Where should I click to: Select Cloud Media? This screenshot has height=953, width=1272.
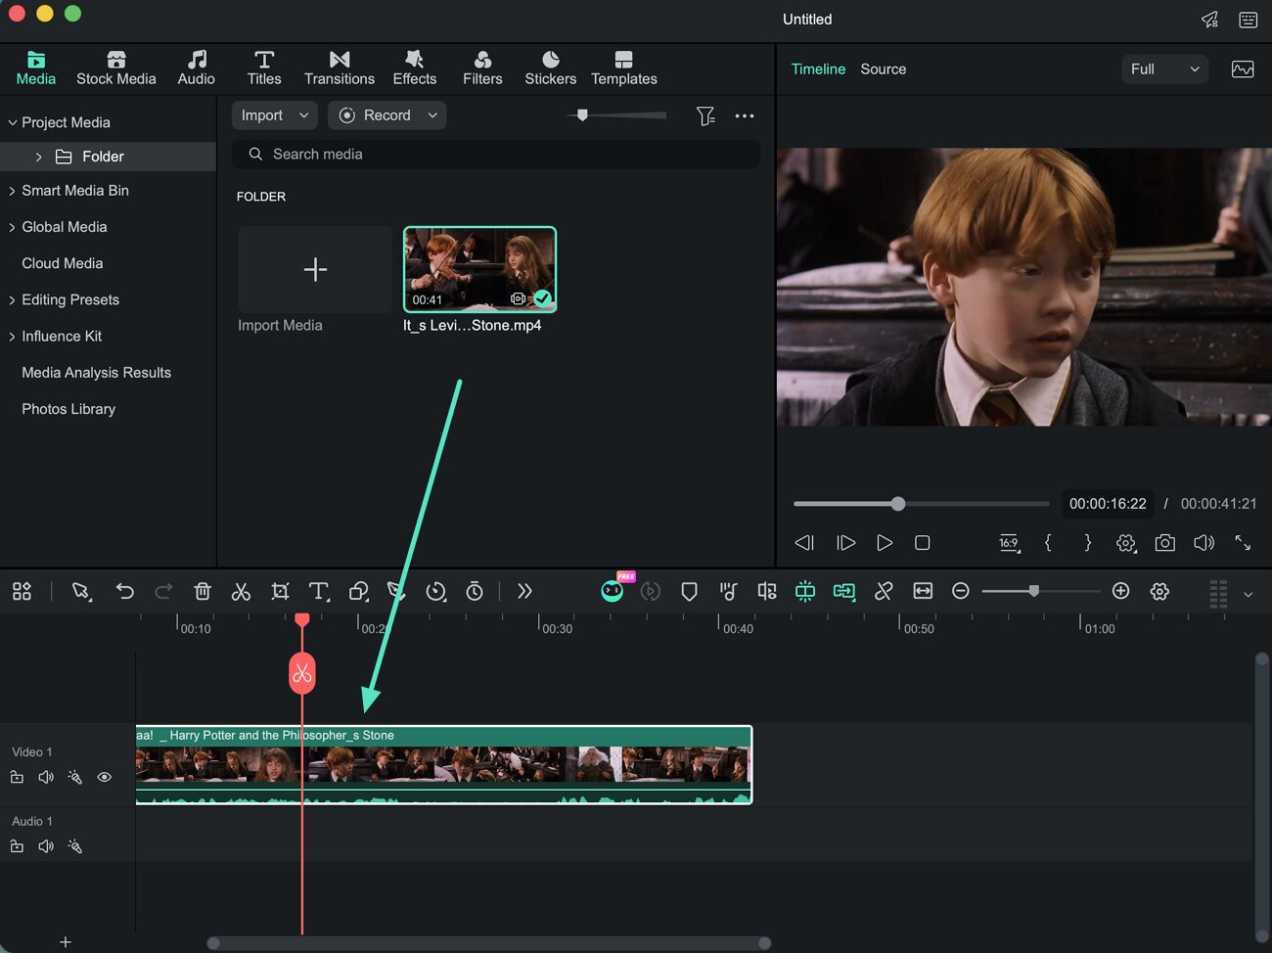point(63,263)
